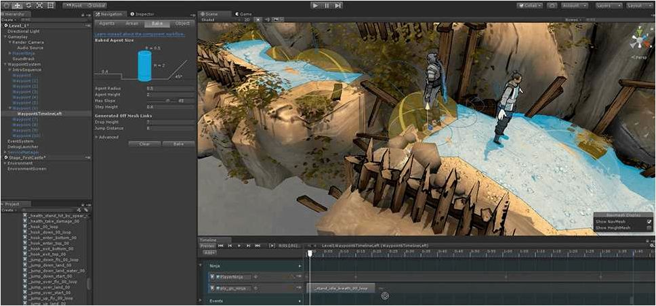Go to timeline start button
The image size is (656, 306).
(x=220, y=246)
